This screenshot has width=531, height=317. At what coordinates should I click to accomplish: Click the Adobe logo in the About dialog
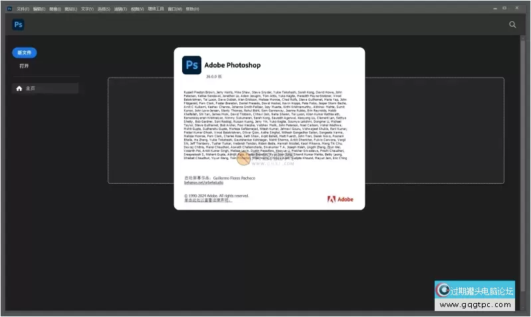341,199
